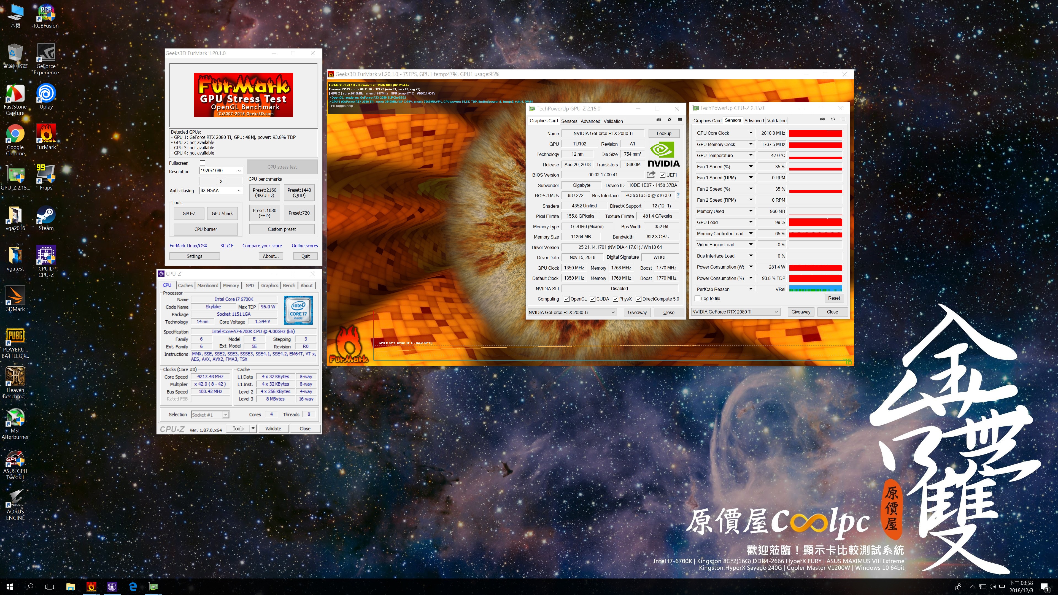Image resolution: width=1058 pixels, height=595 pixels.
Task: Open Google Chrome desktop shortcut
Action: click(x=15, y=140)
